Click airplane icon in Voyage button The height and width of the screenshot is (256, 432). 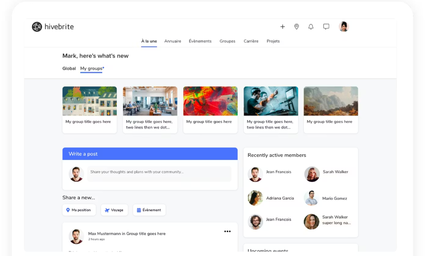point(107,210)
